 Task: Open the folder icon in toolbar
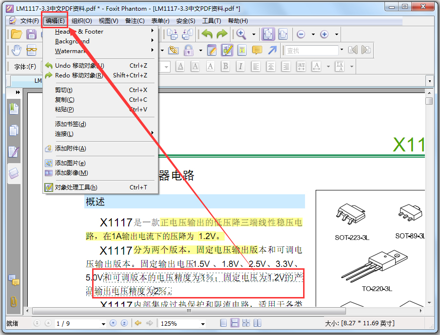(x=17, y=34)
